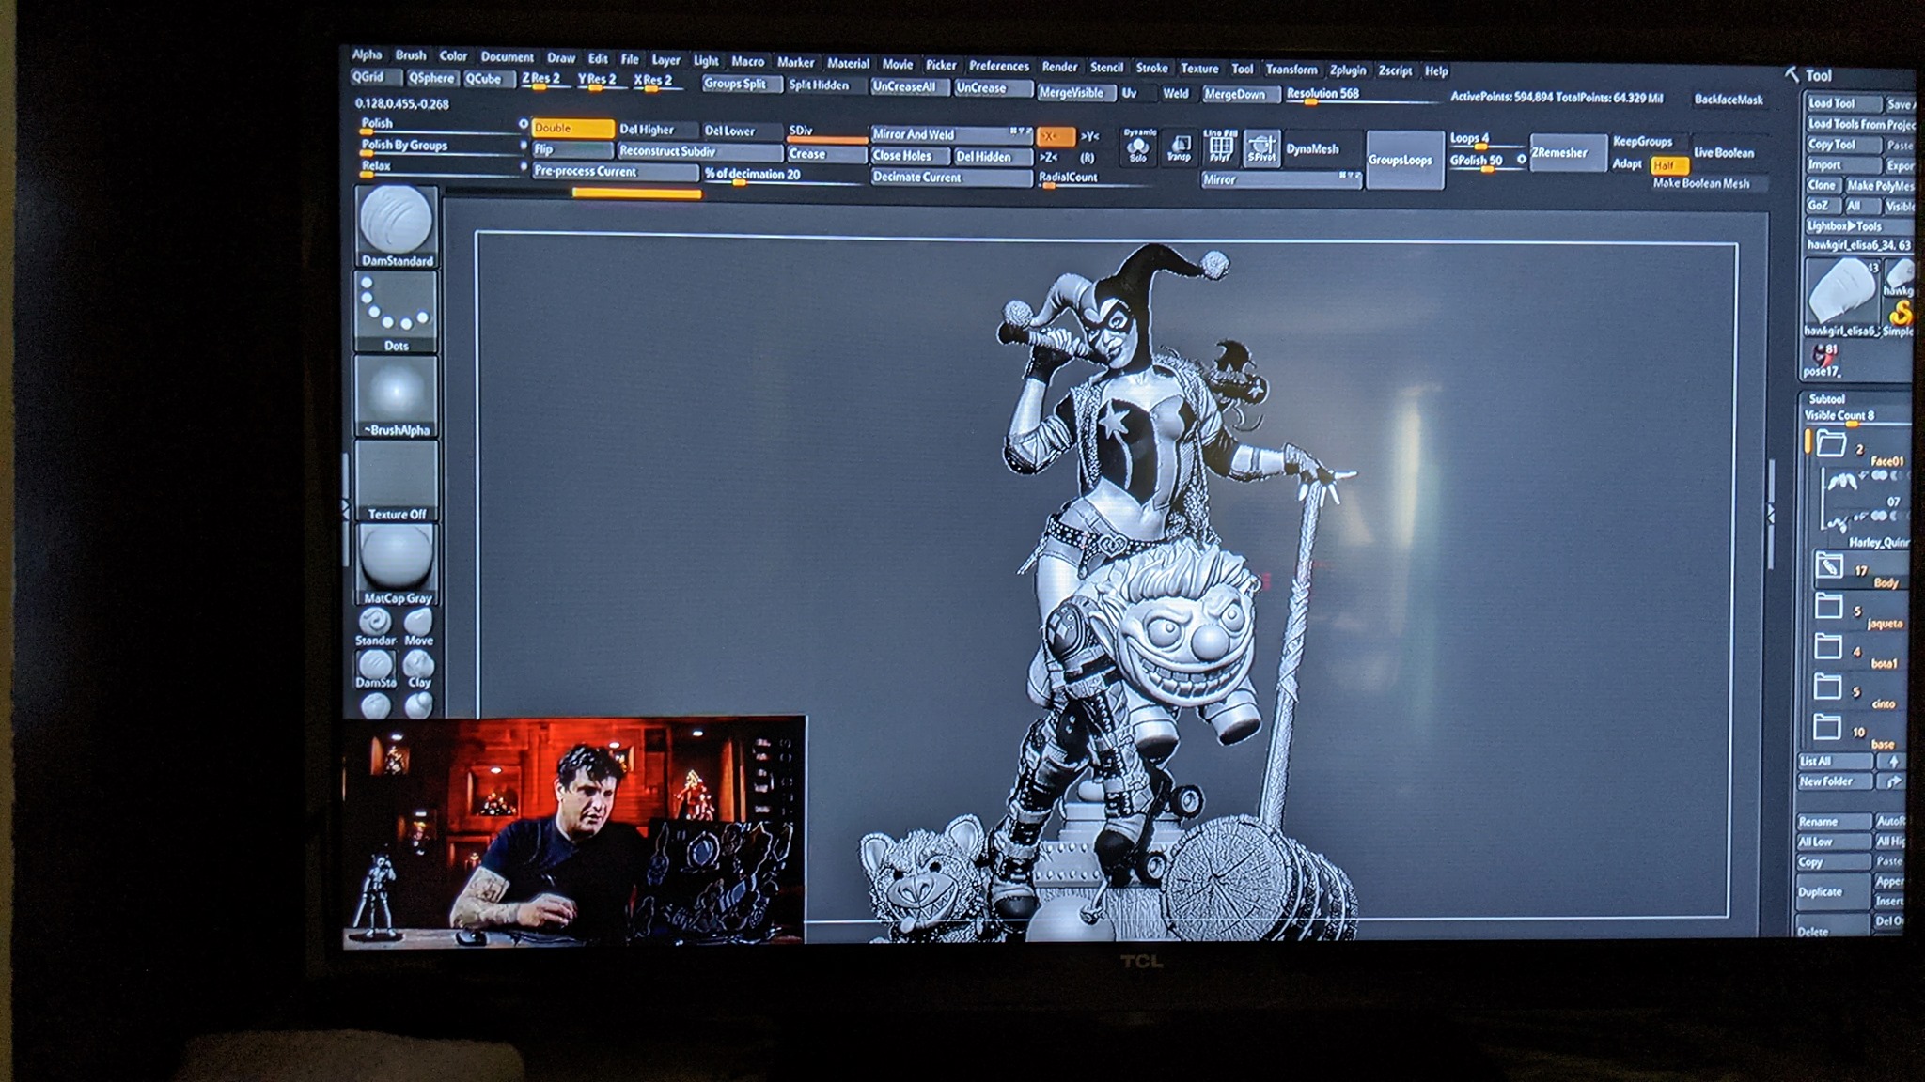This screenshot has height=1082, width=1925.
Task: Click Pre-process Current
Action: point(615,171)
